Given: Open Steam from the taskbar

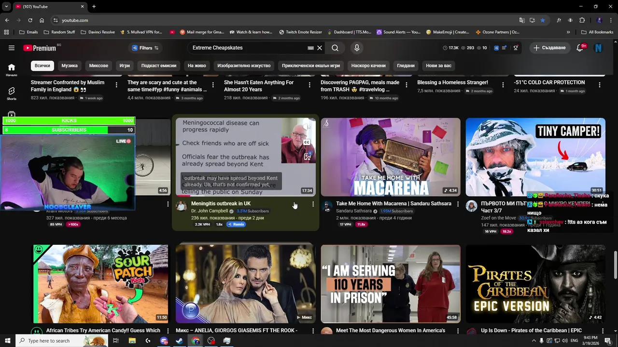Looking at the screenshot, I should point(179,341).
